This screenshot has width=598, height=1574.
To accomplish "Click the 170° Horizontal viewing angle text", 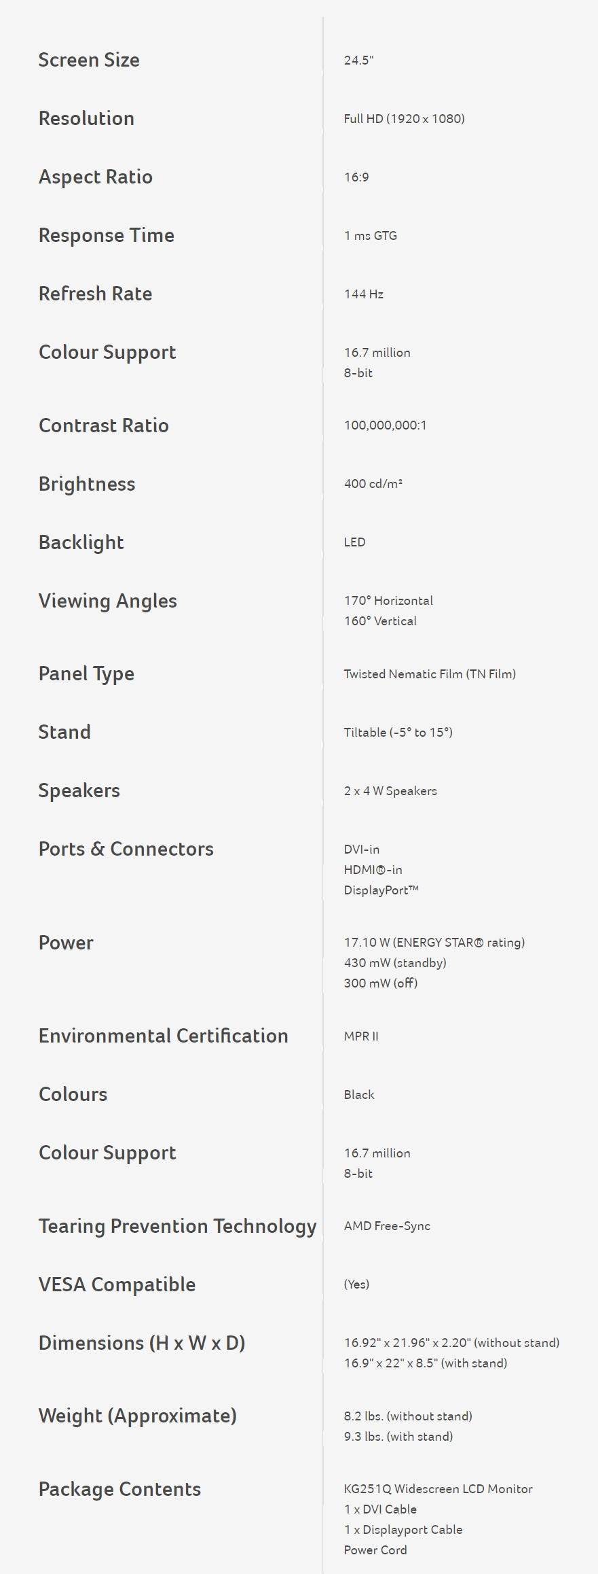I will point(388,600).
